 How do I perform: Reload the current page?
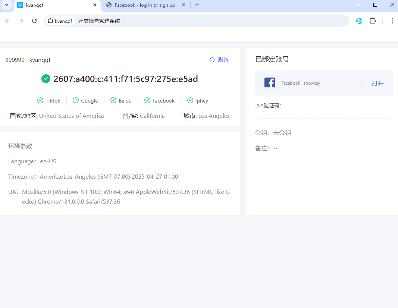pyautogui.click(x=34, y=21)
